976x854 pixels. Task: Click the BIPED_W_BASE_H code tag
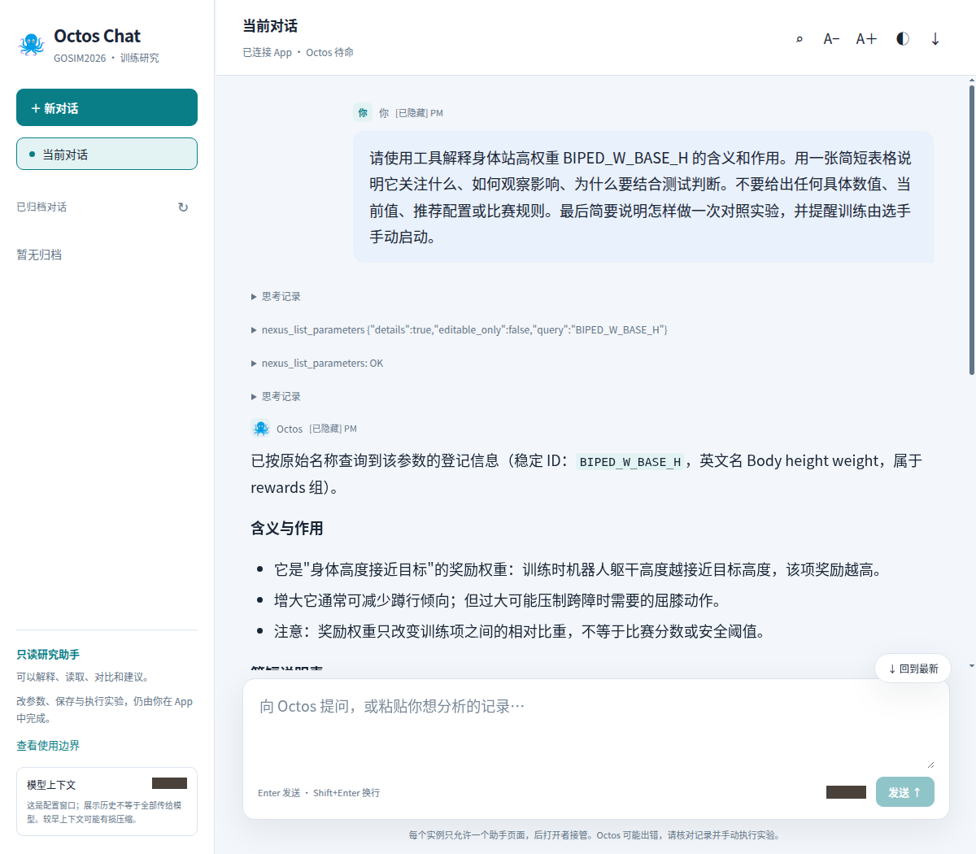point(630,462)
